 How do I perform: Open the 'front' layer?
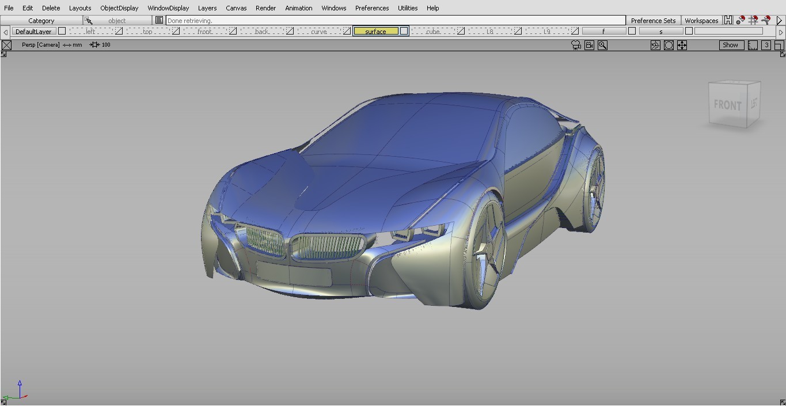(204, 31)
